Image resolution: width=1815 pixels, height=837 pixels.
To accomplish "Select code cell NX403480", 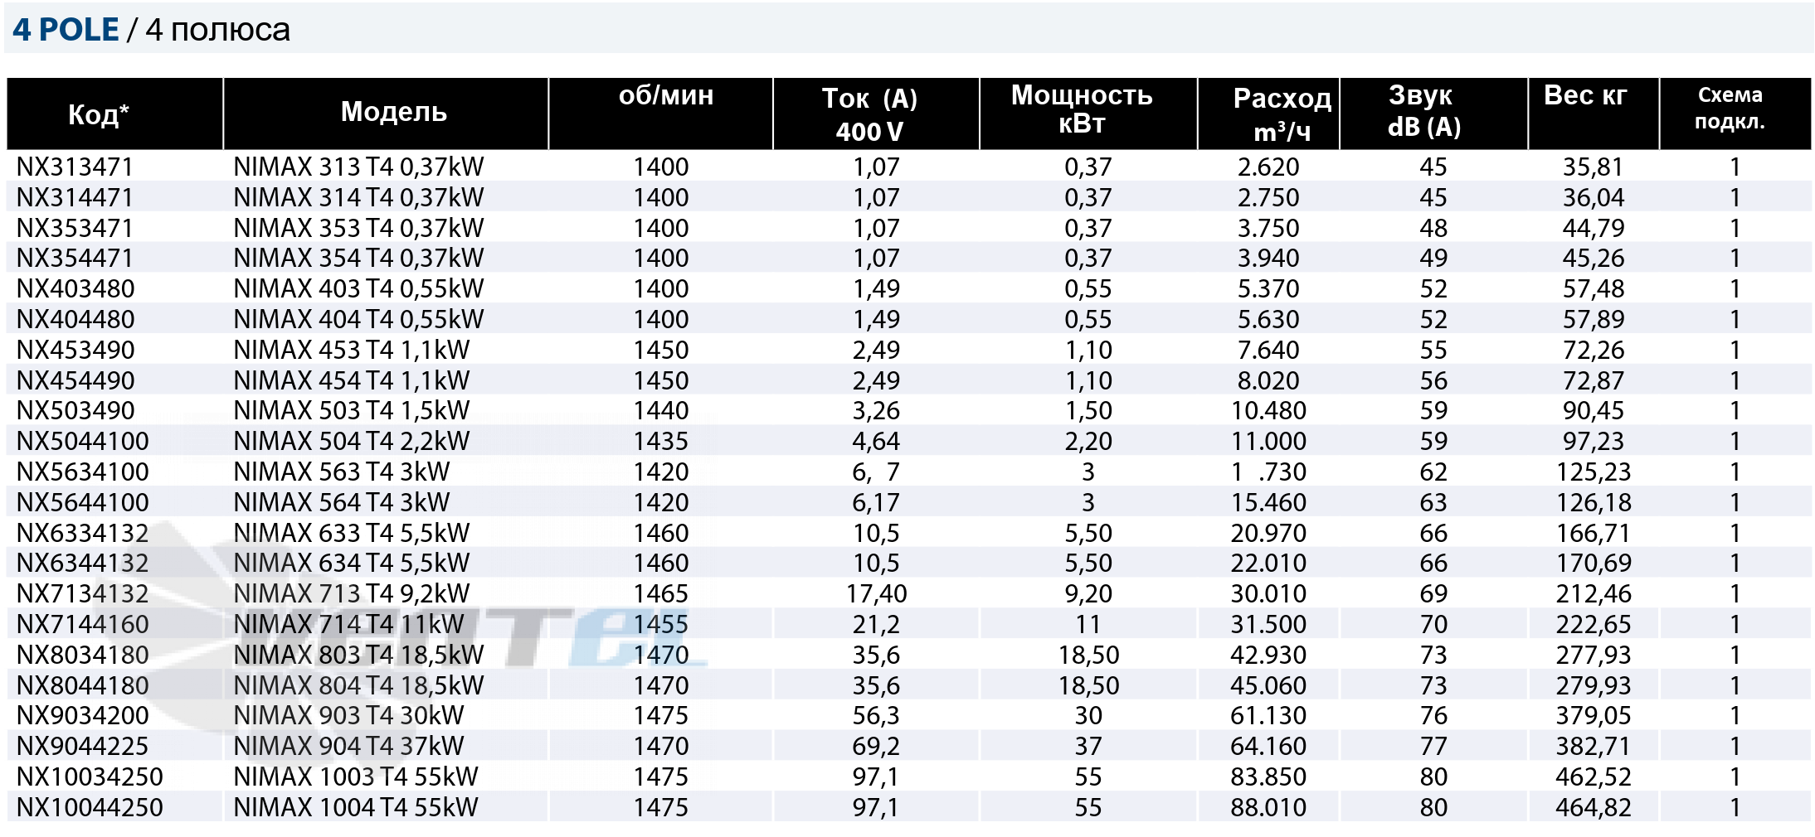I will click(75, 288).
